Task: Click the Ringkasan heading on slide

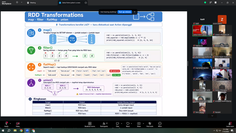Action: pos(40,99)
